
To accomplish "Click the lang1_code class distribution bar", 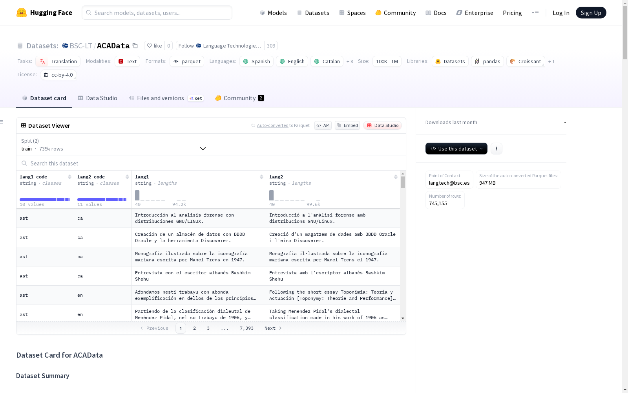I will click(45, 200).
